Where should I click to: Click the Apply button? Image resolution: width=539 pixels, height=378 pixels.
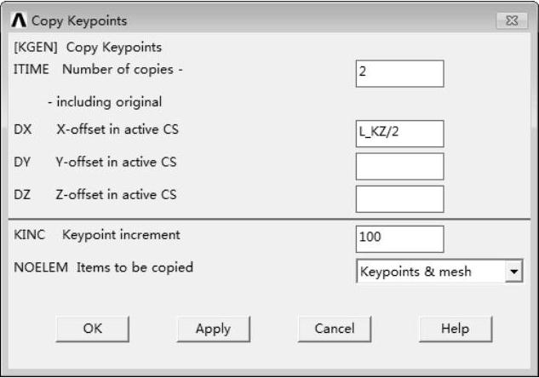pyautogui.click(x=213, y=329)
